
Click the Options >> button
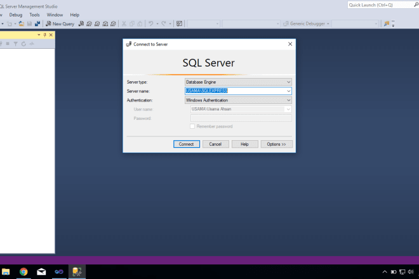pyautogui.click(x=277, y=144)
